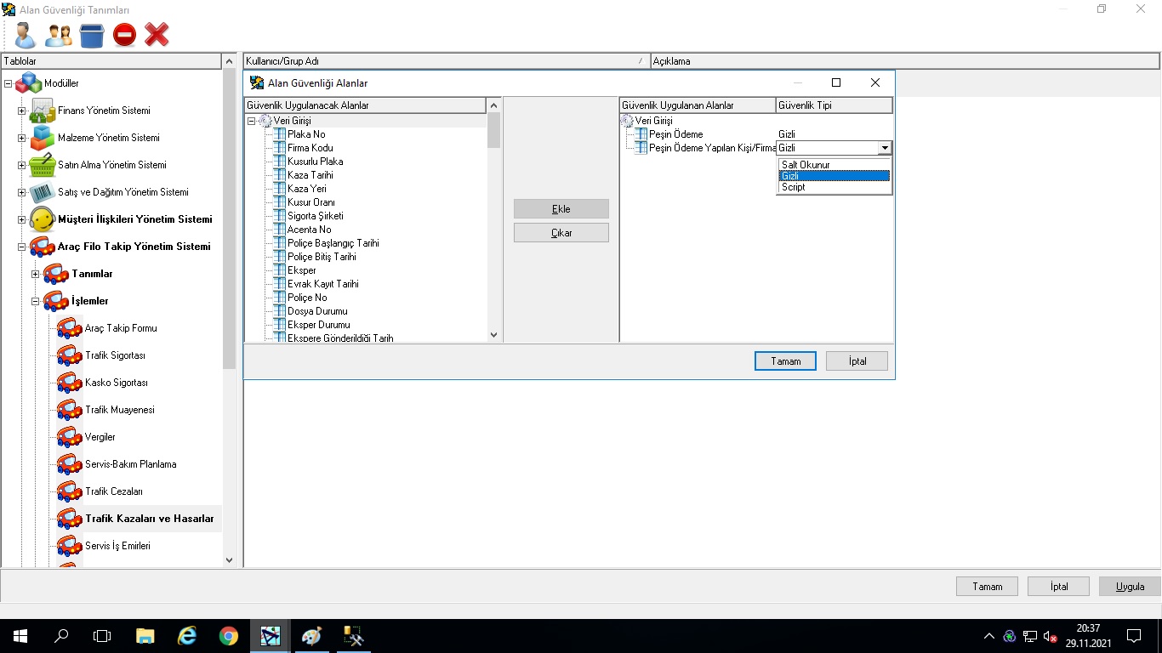Image resolution: width=1162 pixels, height=653 pixels.
Task: Expand the Tanımlar tree node
Action: [x=36, y=274]
